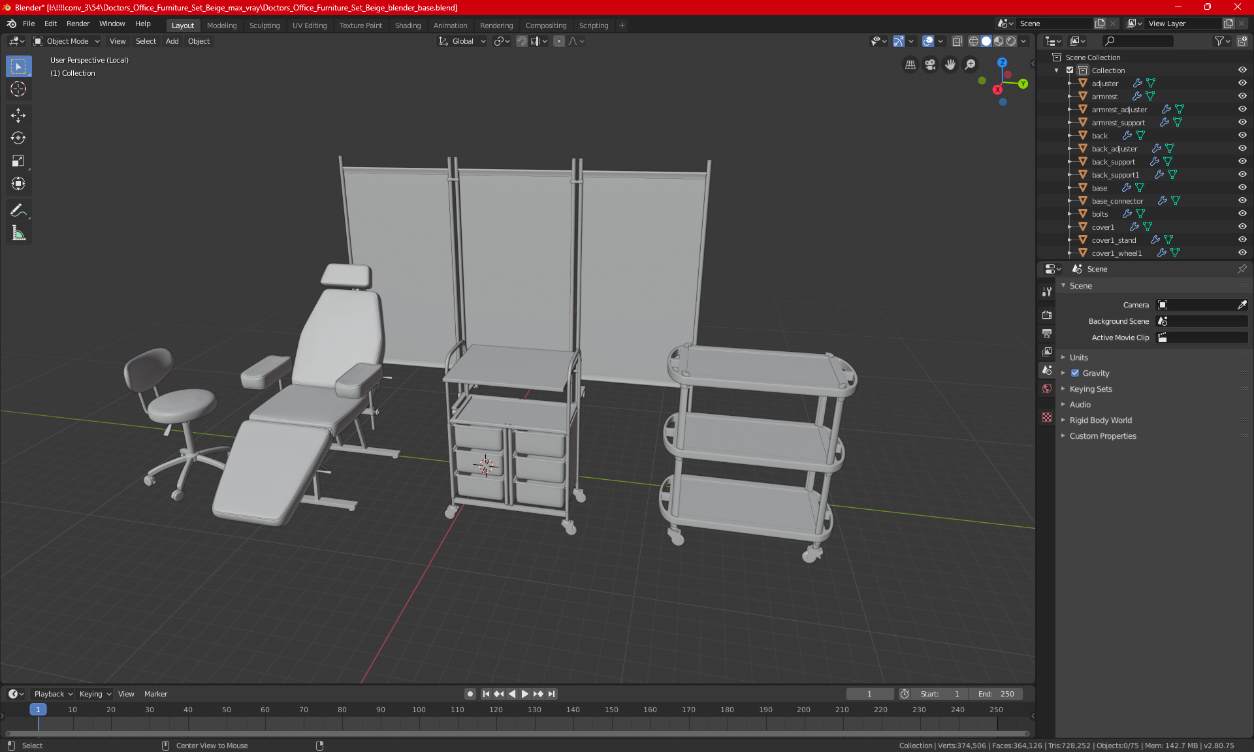This screenshot has width=1254, height=752.
Task: Toggle Collection exclude checkbox in outliner
Action: click(1070, 70)
